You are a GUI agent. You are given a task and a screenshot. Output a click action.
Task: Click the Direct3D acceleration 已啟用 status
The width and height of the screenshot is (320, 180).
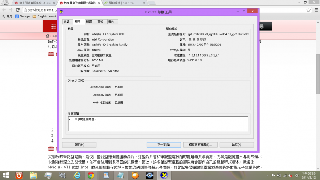tap(119, 95)
